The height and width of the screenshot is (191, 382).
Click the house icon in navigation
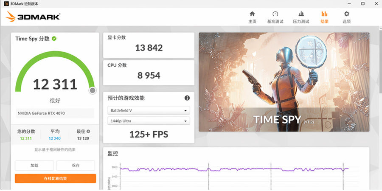pyautogui.click(x=252, y=14)
